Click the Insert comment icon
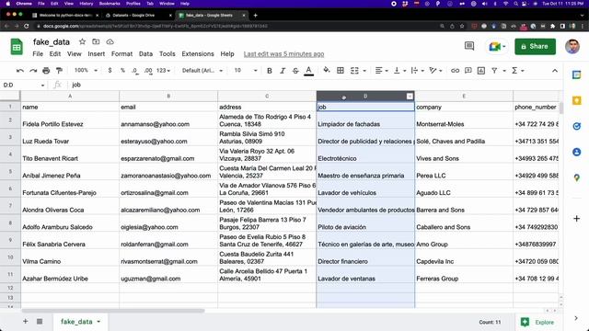 coord(468,71)
